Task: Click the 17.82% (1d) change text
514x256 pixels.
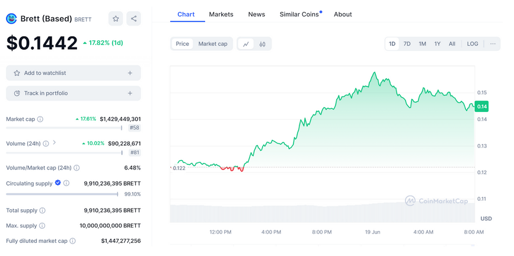Action: tap(103, 43)
